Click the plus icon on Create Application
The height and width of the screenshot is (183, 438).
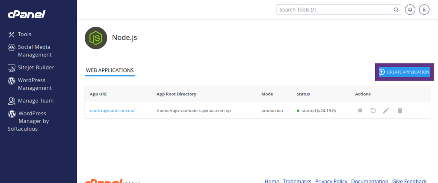point(382,72)
